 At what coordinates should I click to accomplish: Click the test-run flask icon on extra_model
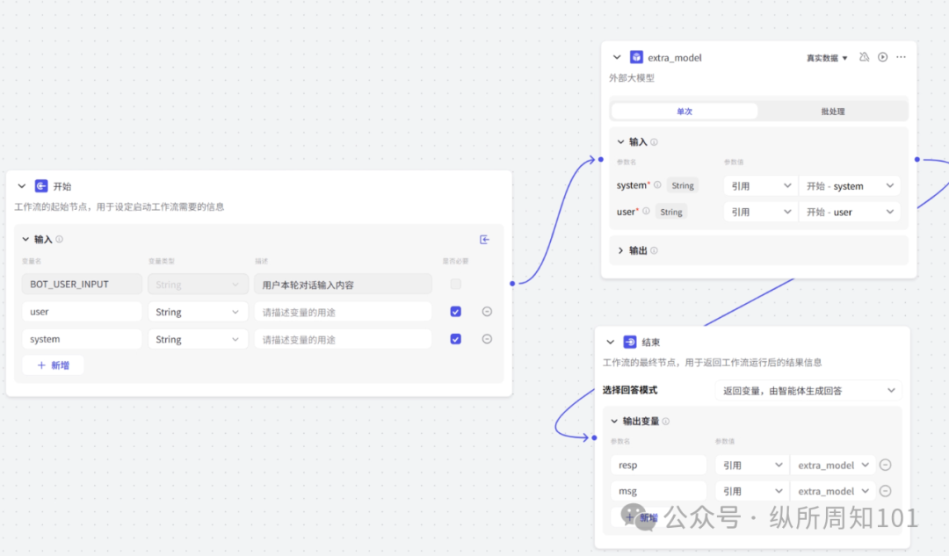click(864, 56)
